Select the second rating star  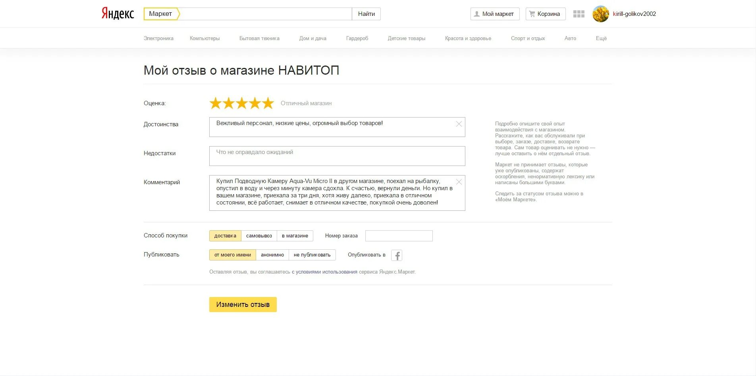[229, 103]
